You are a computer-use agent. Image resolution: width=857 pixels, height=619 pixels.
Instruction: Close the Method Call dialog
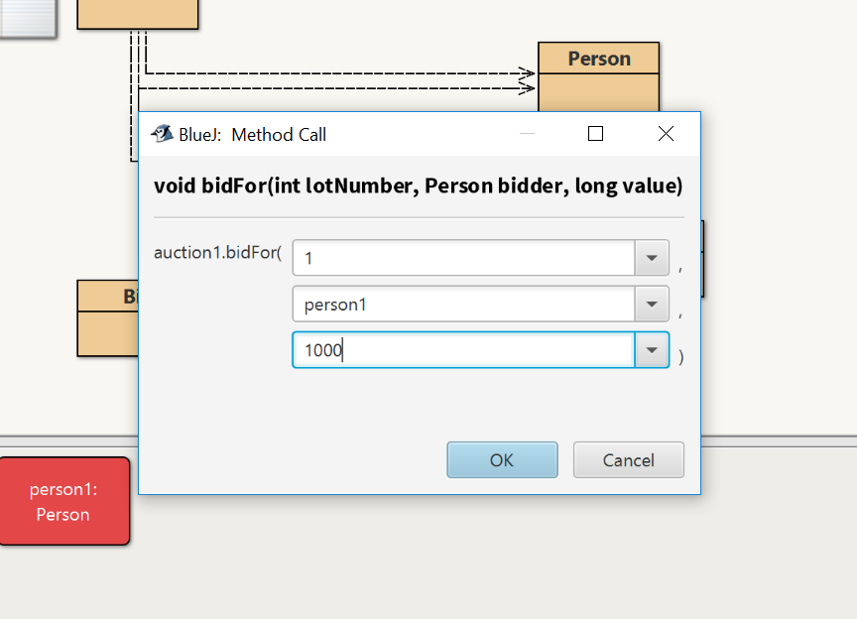[x=666, y=134]
